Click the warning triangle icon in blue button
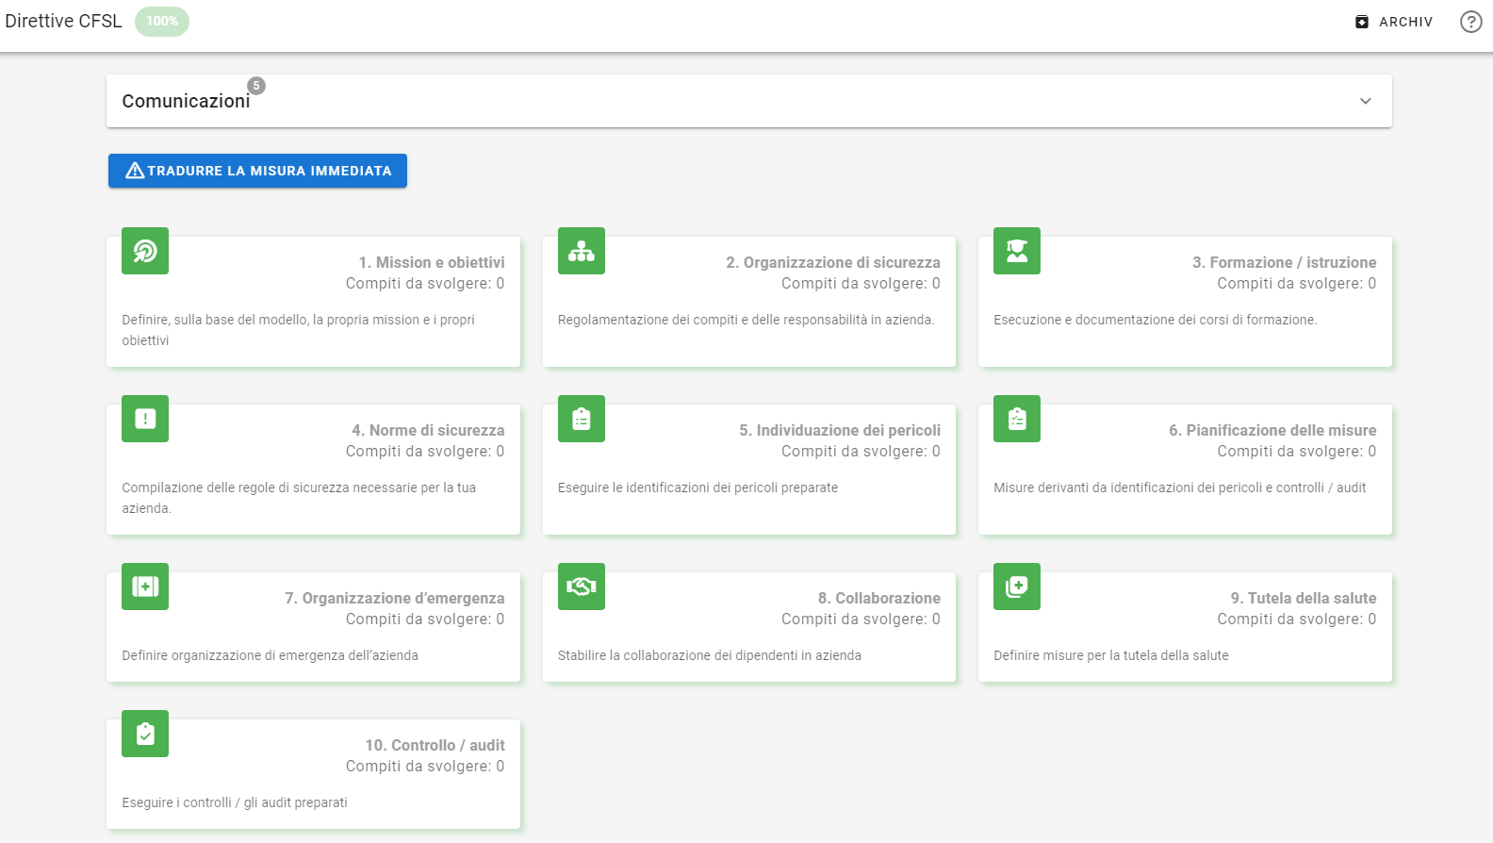The image size is (1493, 843). (135, 171)
